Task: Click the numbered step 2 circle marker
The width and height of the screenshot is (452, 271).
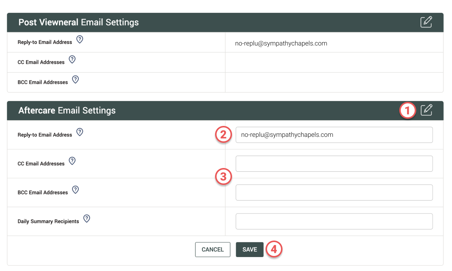Action: click(223, 135)
